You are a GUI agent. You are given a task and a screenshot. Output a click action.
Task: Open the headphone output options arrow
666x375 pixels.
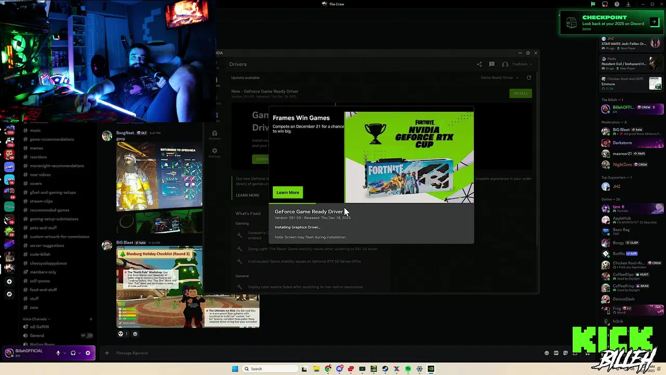(x=79, y=353)
